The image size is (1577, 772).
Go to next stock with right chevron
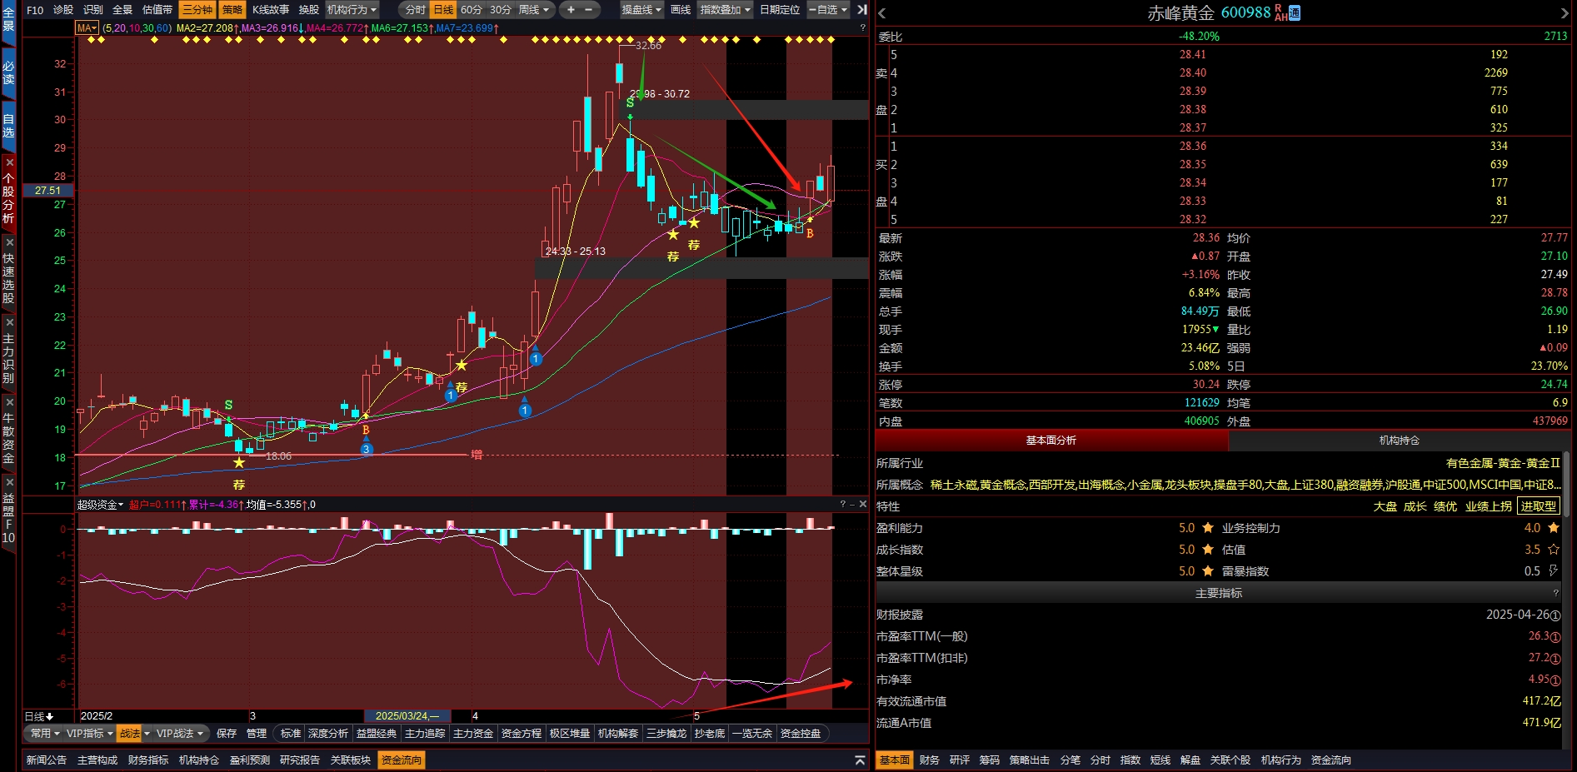tap(1565, 12)
